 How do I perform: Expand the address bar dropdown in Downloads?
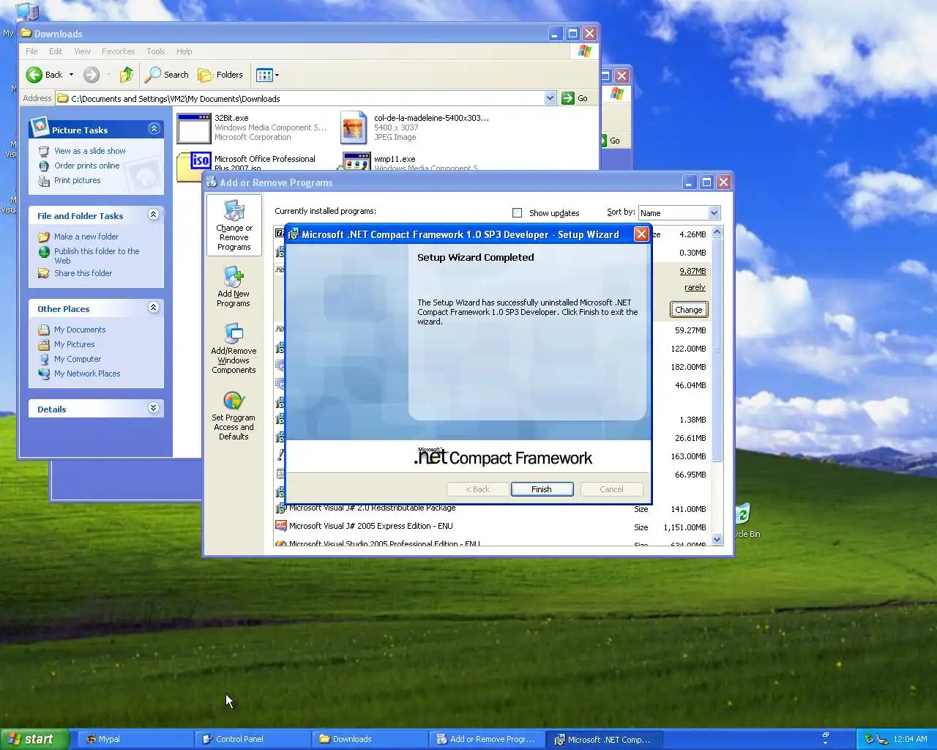(x=550, y=98)
